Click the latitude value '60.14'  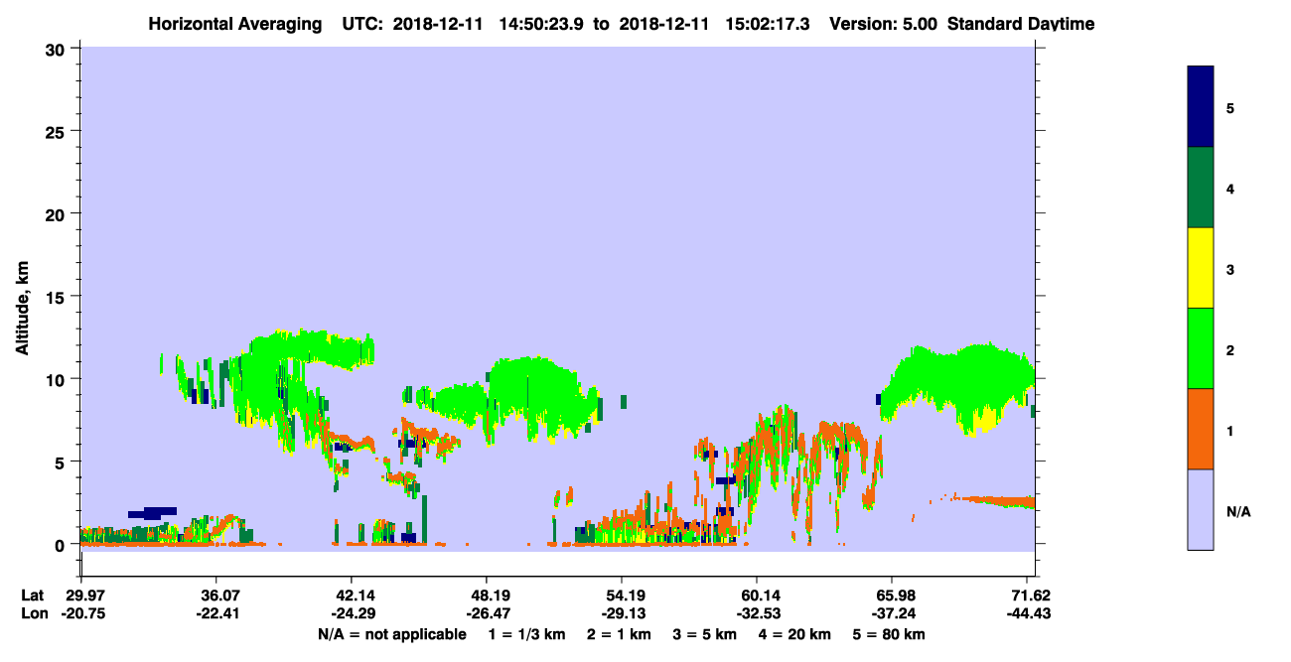pyautogui.click(x=757, y=596)
